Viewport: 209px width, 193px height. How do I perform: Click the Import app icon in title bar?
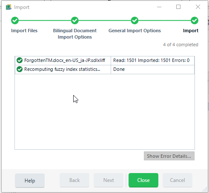tap(9, 7)
